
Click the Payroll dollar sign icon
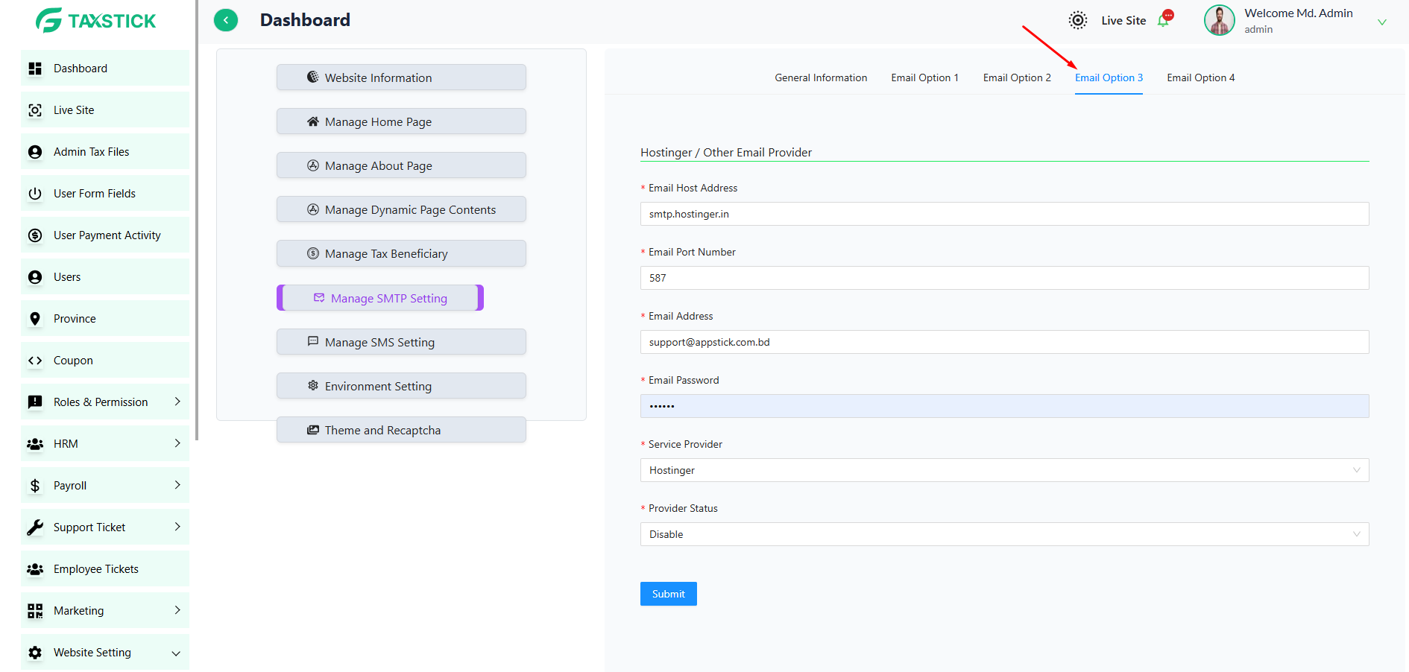point(35,486)
